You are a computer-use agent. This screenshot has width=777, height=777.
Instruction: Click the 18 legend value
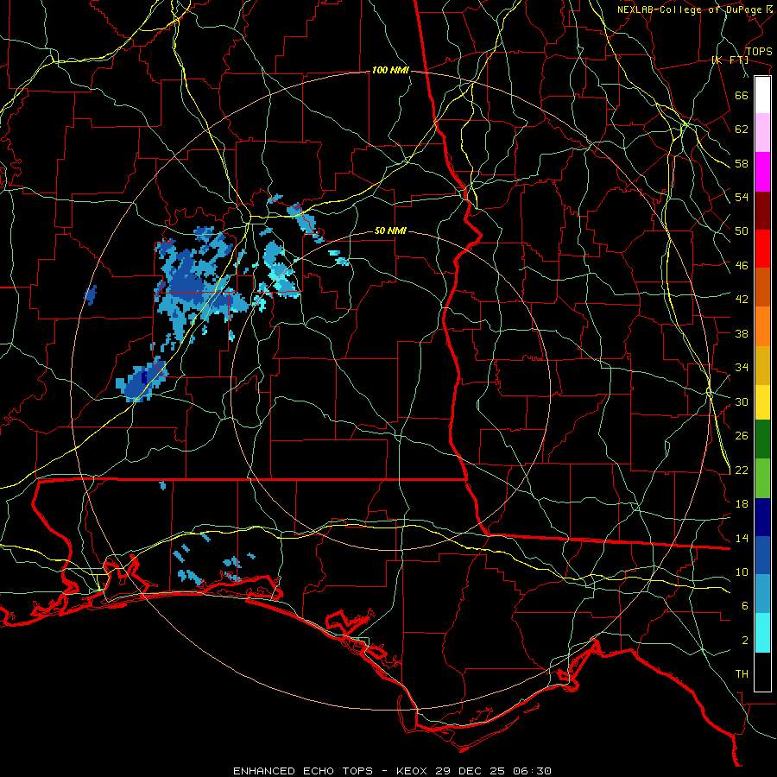pos(742,504)
